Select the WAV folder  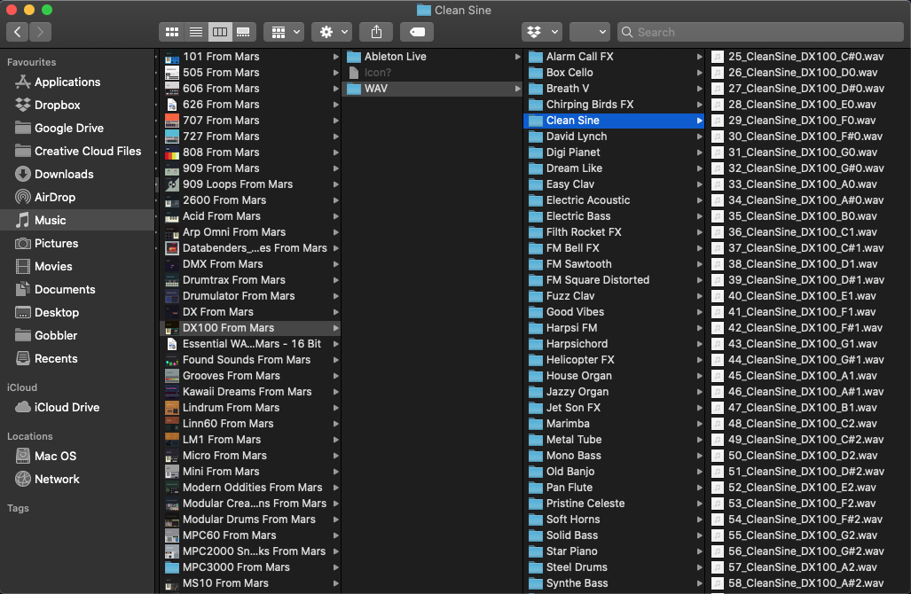click(433, 89)
